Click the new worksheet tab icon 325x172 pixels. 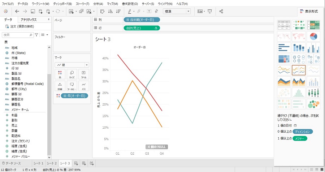76,163
